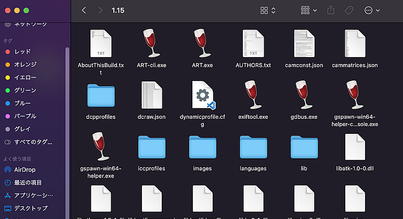
Task: Select the ART-cli.exe wine icon
Action: 151,43
